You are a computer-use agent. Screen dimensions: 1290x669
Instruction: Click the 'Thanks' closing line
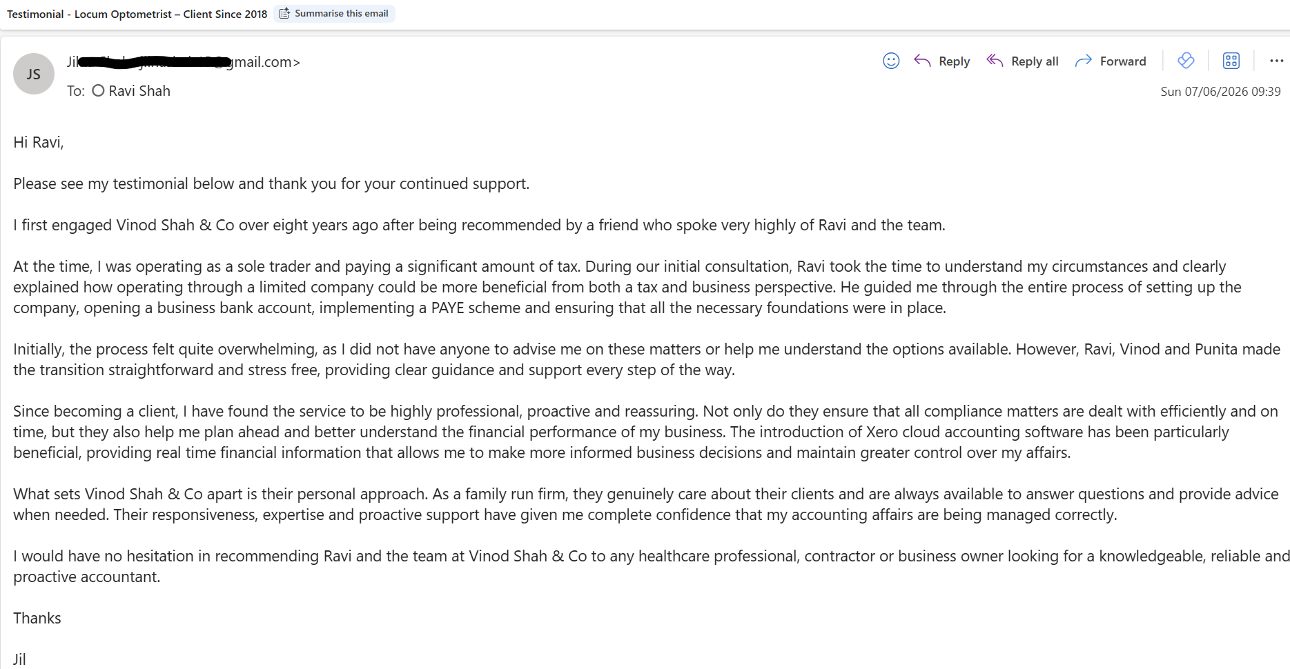(37, 618)
